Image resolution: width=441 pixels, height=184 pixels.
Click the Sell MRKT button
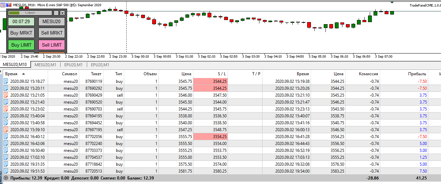[52, 33]
